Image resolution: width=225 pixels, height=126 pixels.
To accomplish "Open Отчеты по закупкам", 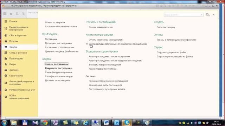I will point(55,22).
